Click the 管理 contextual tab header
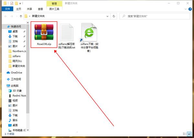The width and height of the screenshot is (194, 138). click(x=54, y=4)
